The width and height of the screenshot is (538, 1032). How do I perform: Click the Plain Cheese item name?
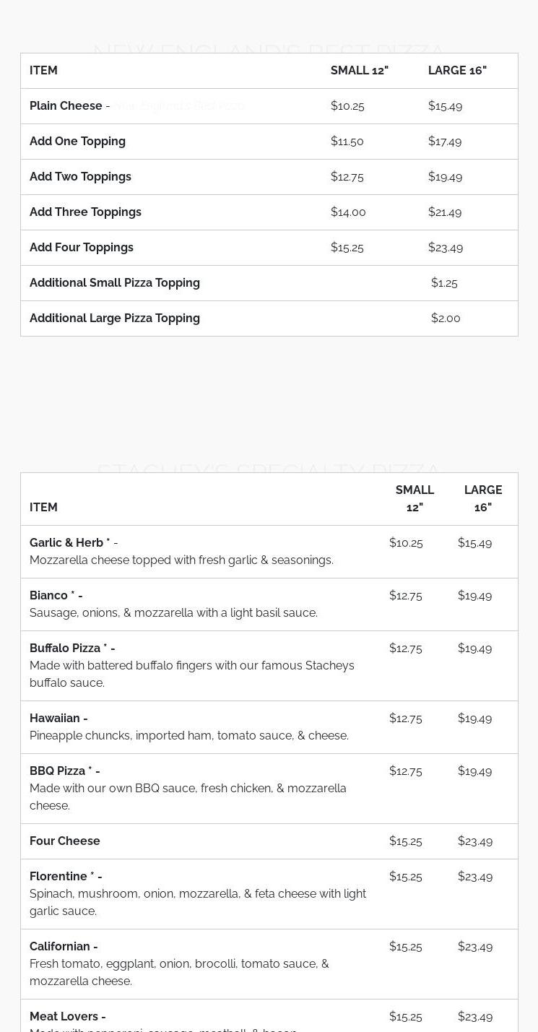(66, 106)
